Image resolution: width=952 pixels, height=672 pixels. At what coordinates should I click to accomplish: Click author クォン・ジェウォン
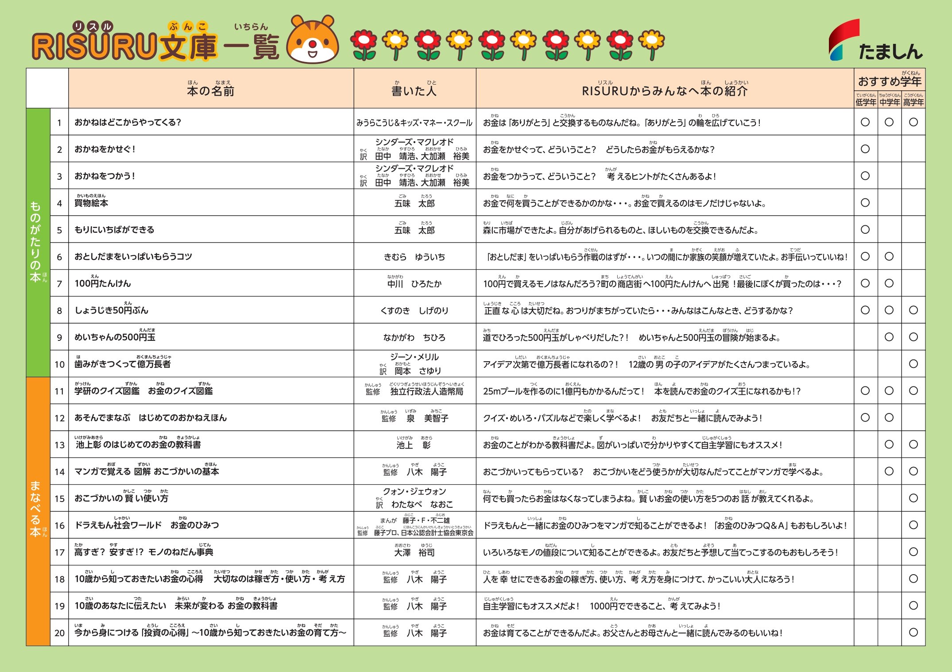(x=414, y=491)
